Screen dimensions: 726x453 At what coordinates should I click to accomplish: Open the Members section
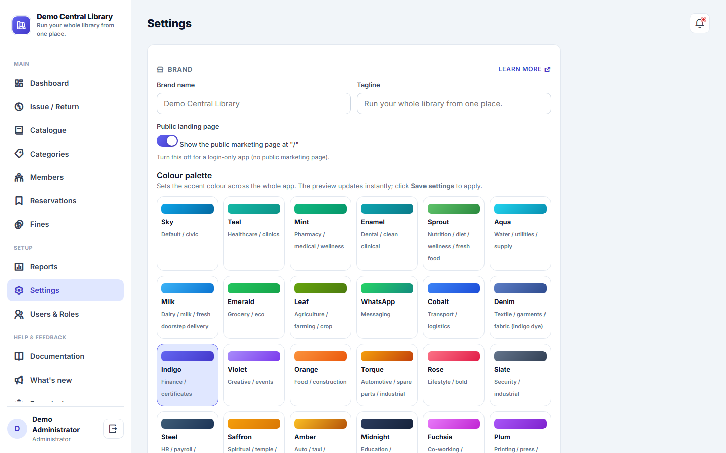(65, 177)
